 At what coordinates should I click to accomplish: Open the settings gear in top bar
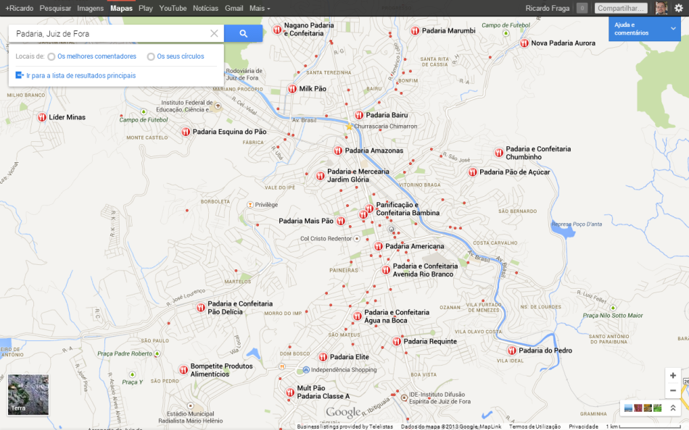click(678, 8)
